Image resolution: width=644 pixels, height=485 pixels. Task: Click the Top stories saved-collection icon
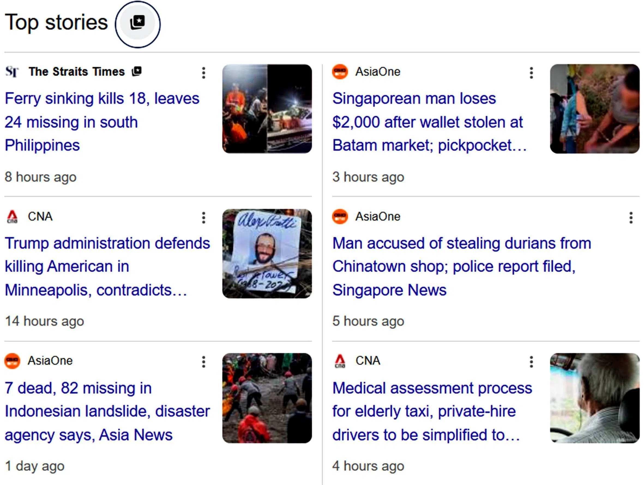[x=137, y=23]
